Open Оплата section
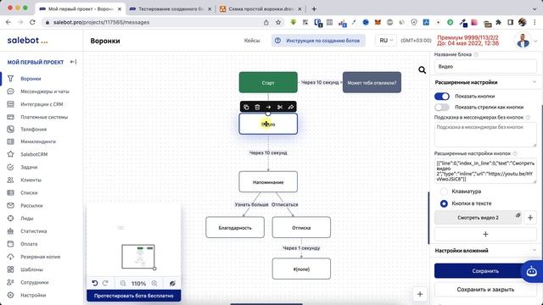 click(29, 244)
